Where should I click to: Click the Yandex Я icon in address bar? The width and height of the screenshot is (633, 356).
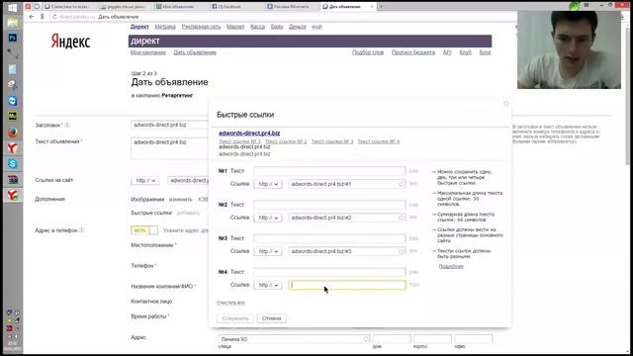[x=42, y=17]
